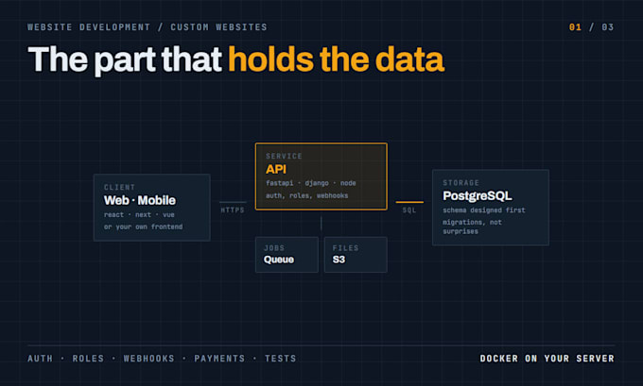Select the Web · Mobile client card

(151, 207)
